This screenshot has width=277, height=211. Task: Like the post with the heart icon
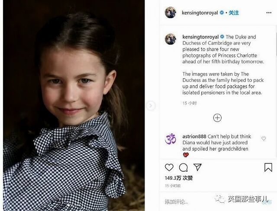[x=169, y=167]
